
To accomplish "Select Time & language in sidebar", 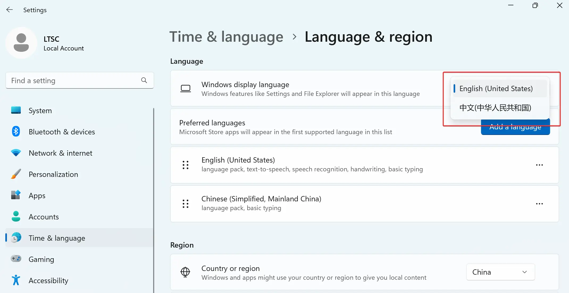I will coord(57,238).
